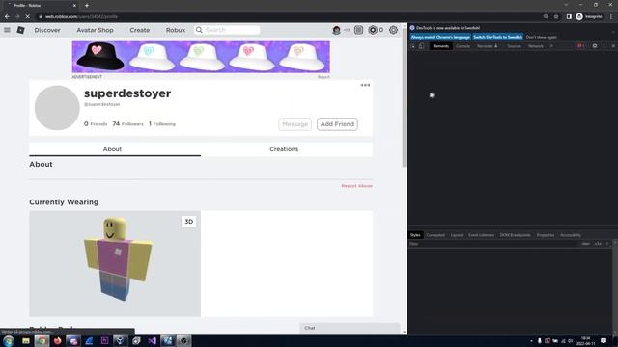Viewport: 618px width, 347px height.
Task: Click the DevTools red error count badge
Action: coord(580,46)
